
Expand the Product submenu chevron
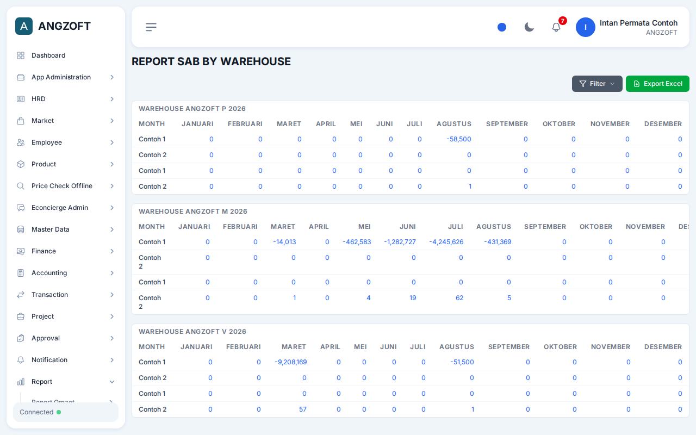(x=112, y=164)
